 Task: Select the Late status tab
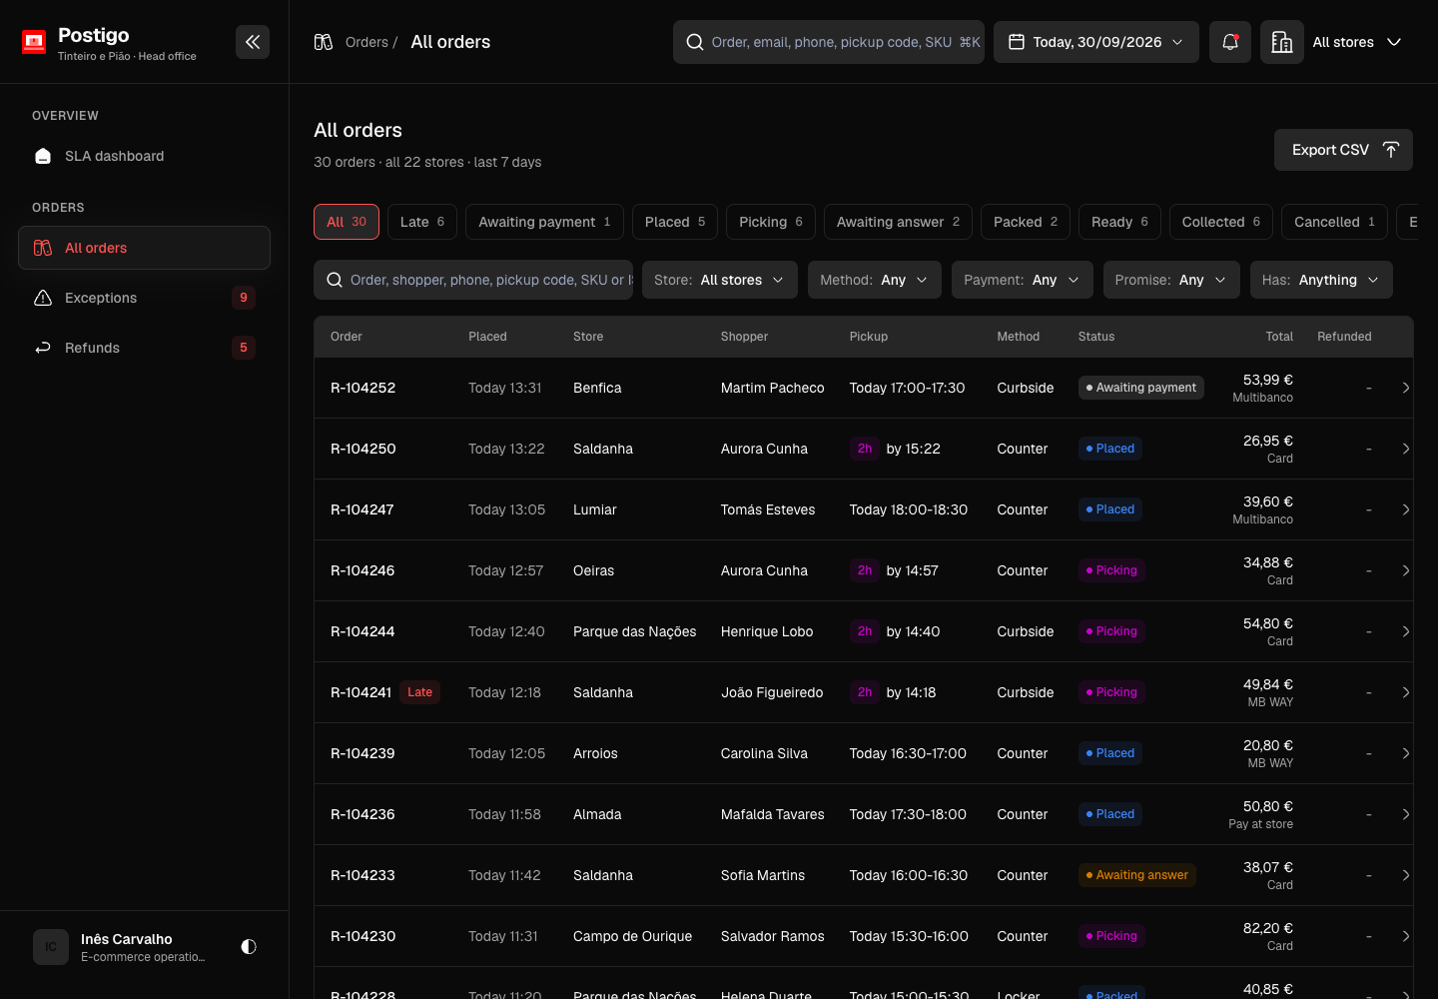coord(422,222)
